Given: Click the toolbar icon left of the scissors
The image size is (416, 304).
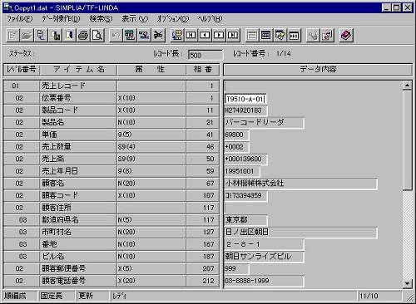Looking at the screenshot, I should (144, 35).
